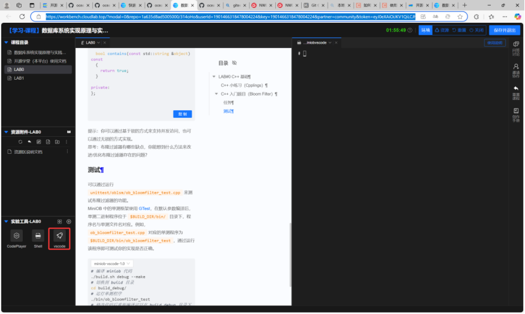Click 重置课程 in right sidebar
525x314 pixels.
(516, 93)
